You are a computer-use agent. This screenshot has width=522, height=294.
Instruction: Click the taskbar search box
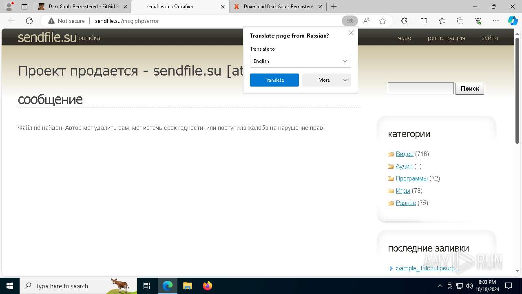[78, 286]
